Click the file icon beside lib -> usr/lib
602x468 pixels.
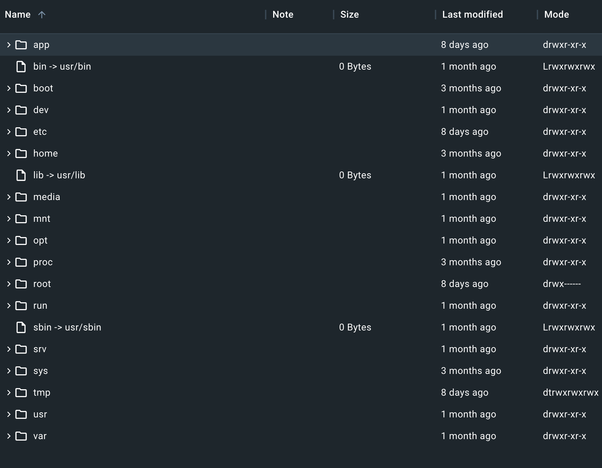point(21,175)
